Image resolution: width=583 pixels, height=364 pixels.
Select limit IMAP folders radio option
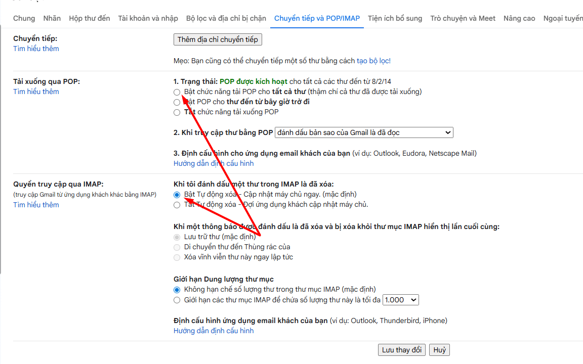coord(177,300)
